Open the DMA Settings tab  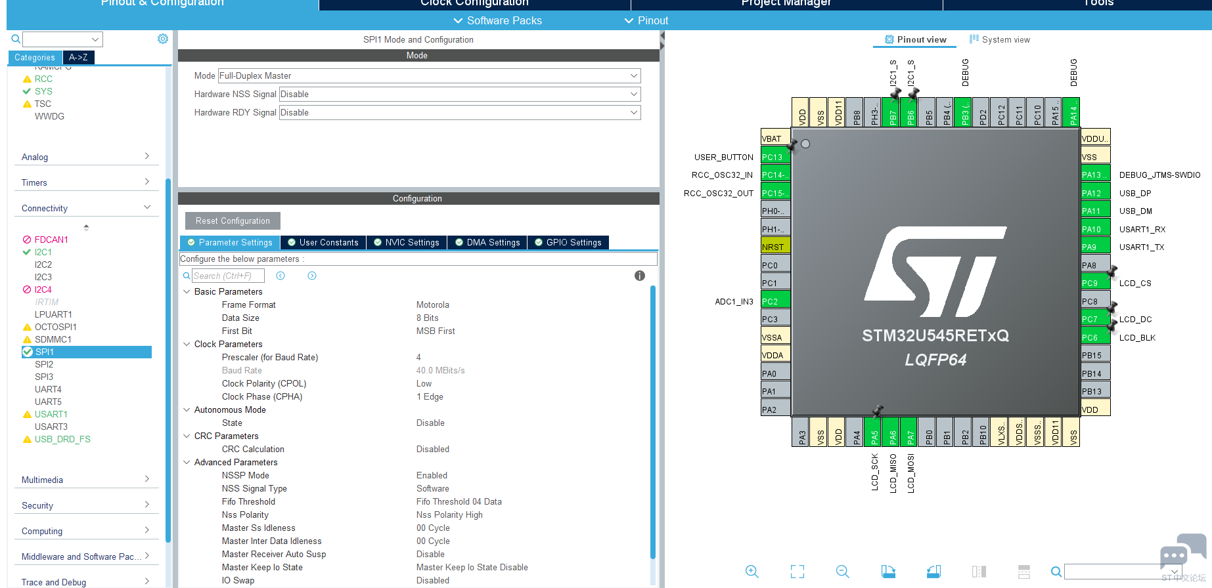coord(487,242)
